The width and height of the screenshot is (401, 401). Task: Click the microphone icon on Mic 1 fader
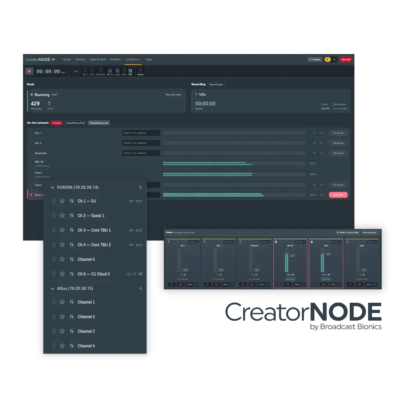tap(168, 242)
